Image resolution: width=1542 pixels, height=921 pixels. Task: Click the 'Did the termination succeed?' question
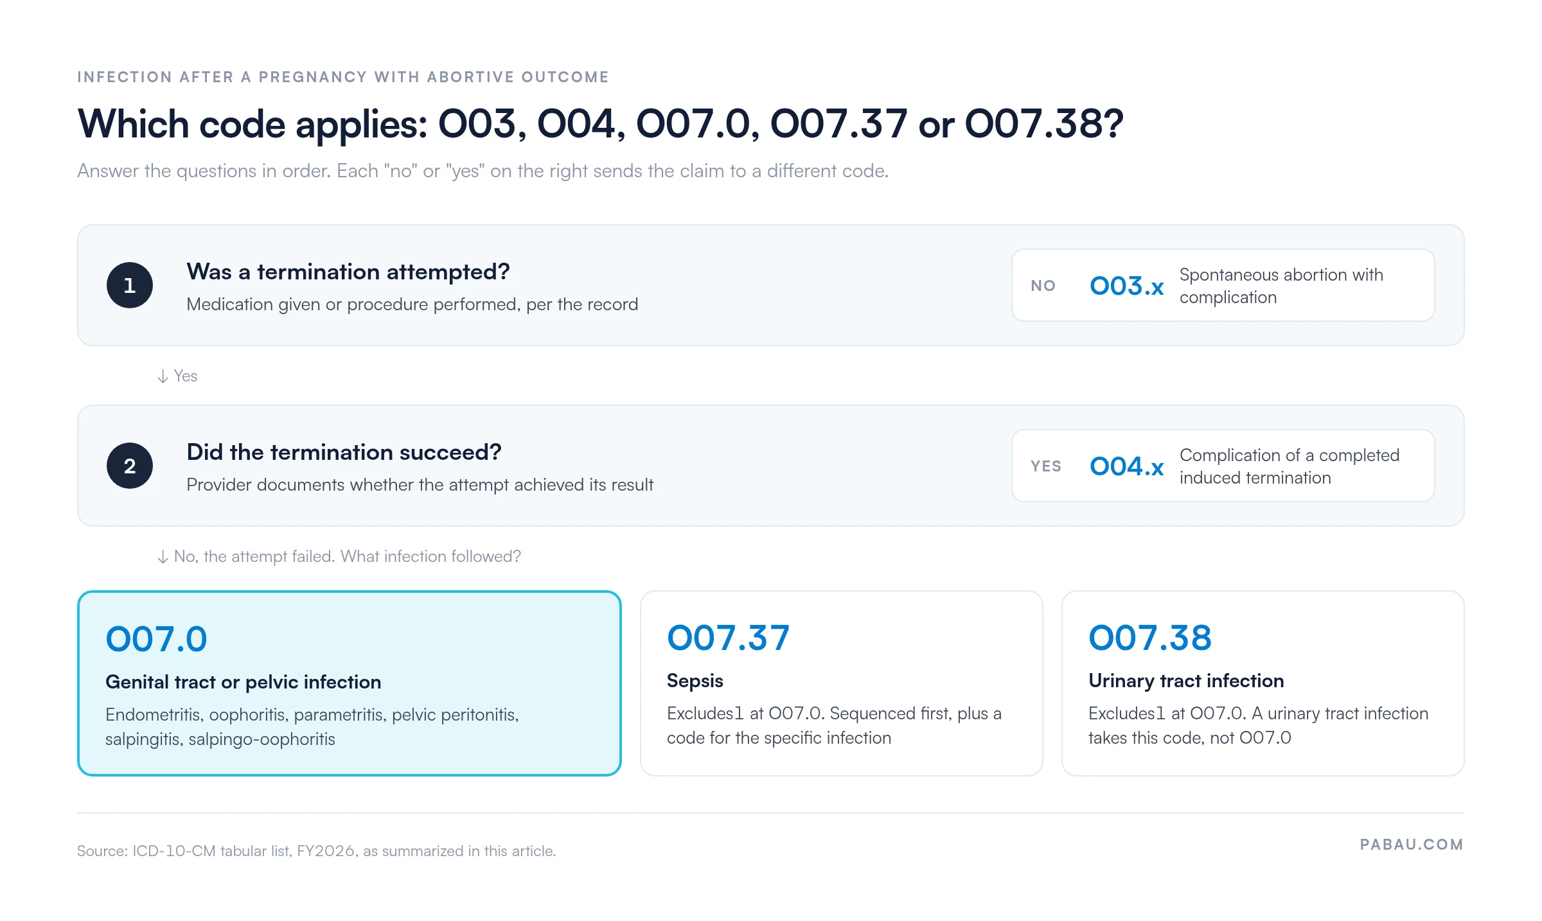click(x=344, y=452)
